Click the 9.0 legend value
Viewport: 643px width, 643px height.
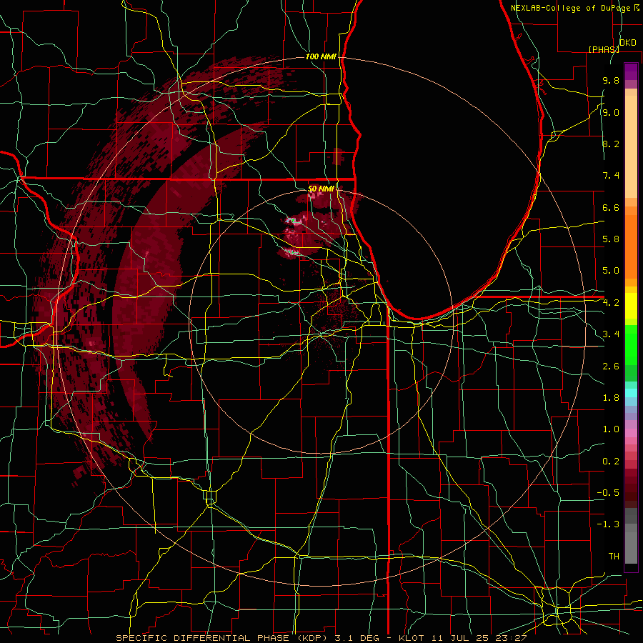[611, 112]
